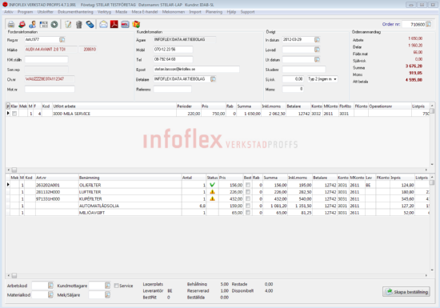440x308 pixels.
Task: Click lookup icon beside Materialkod field
Action: [x=50, y=294]
